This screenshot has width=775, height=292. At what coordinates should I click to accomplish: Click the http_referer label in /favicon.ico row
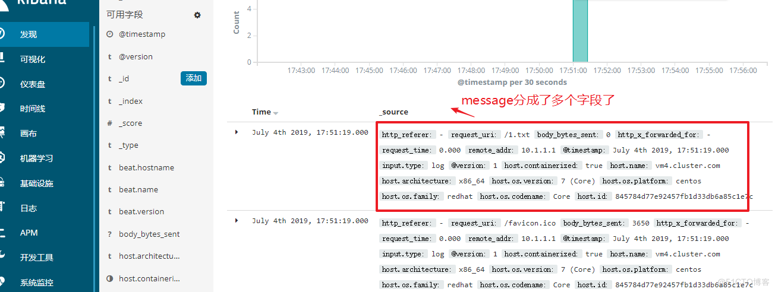[x=407, y=224]
